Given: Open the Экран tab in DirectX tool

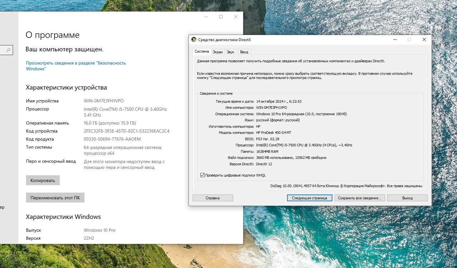Looking at the screenshot, I should click(x=218, y=52).
